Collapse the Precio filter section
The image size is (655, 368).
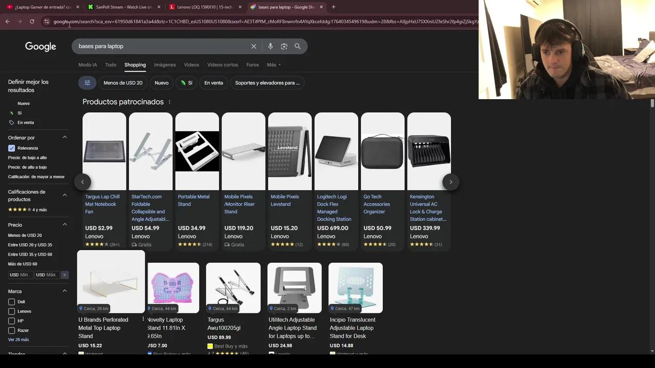click(64, 225)
